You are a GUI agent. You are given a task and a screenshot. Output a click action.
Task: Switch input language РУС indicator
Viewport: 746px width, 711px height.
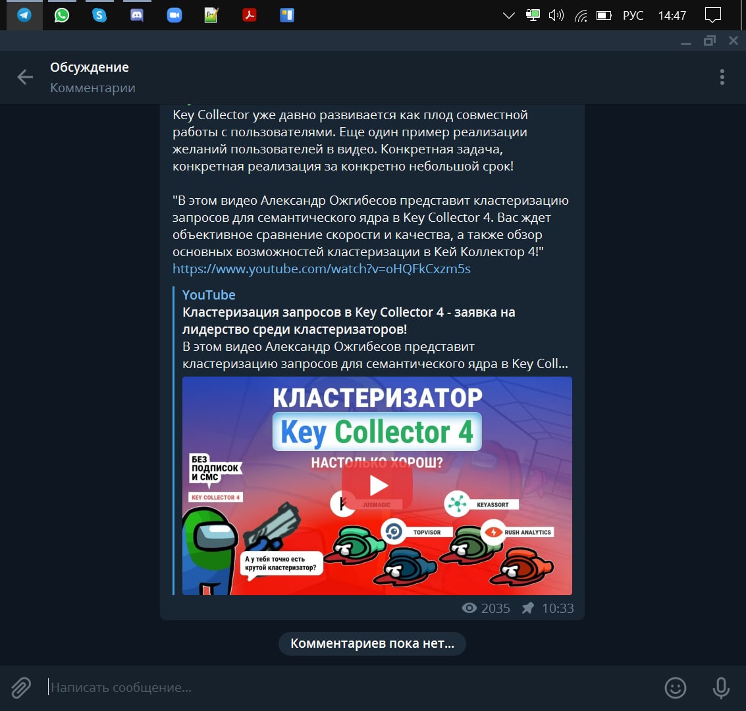click(633, 16)
